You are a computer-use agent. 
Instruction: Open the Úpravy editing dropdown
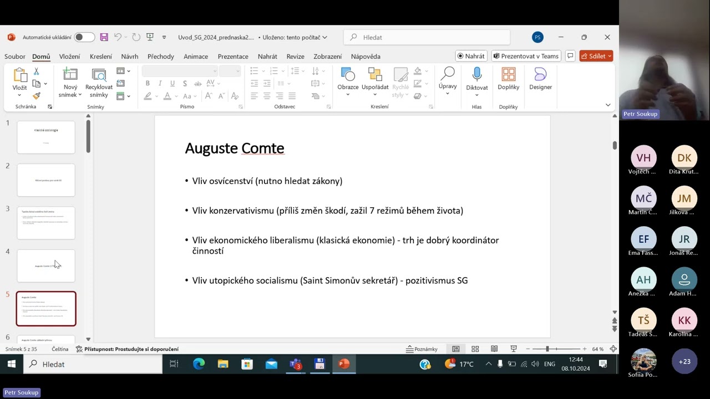pos(448,80)
